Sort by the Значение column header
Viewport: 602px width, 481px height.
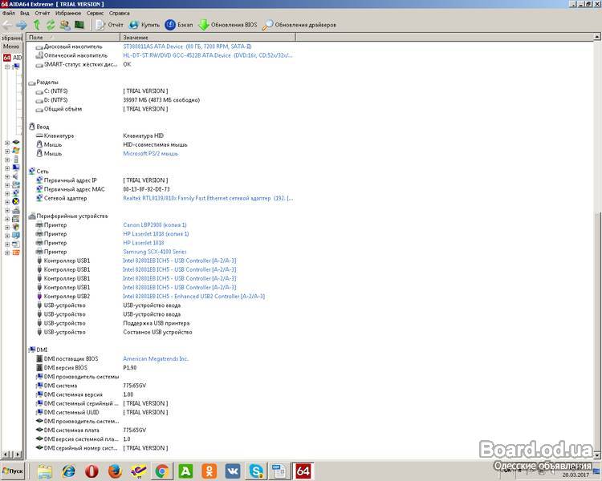point(208,37)
